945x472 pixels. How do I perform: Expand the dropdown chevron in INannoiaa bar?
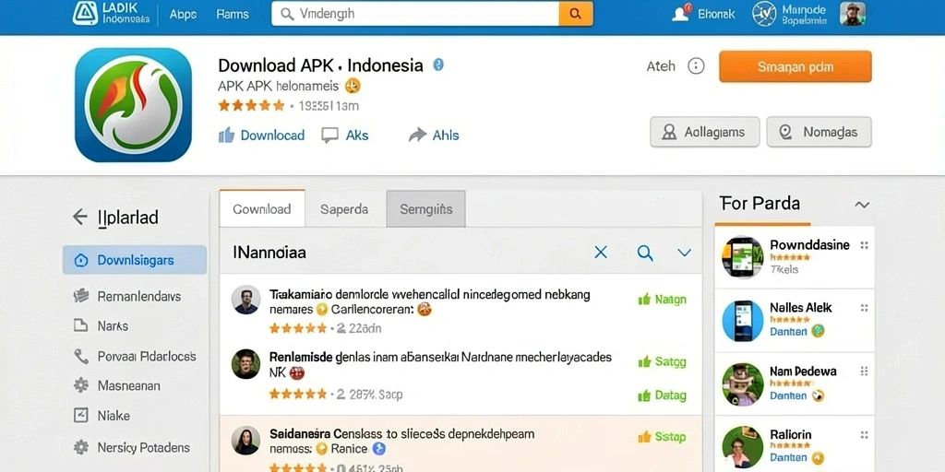[x=684, y=253]
